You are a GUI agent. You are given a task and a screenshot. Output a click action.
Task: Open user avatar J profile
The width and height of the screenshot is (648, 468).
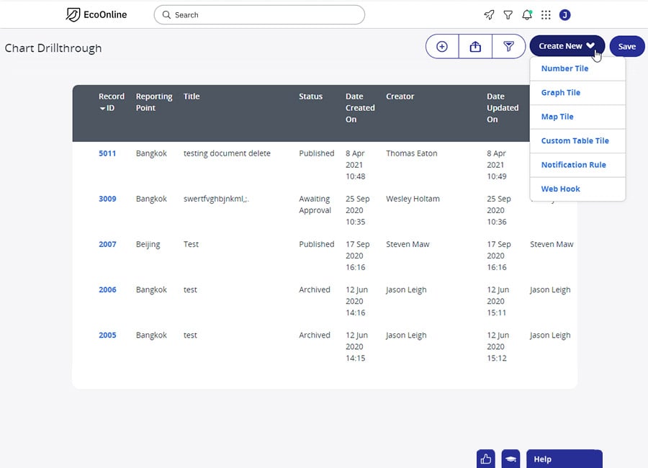(565, 15)
